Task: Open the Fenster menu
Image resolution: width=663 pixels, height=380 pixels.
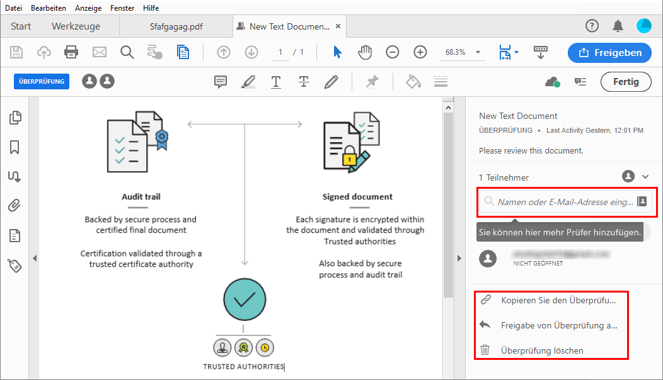Action: point(122,8)
